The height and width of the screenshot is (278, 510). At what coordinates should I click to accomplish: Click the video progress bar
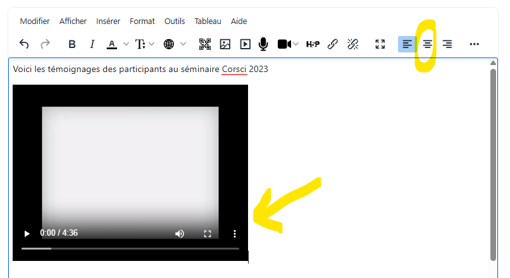(x=130, y=248)
